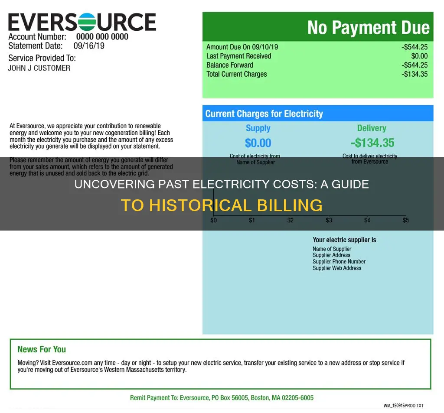Viewport: 444px width, 413px height.
Task: Click the Supply heading
Action: click(x=258, y=128)
